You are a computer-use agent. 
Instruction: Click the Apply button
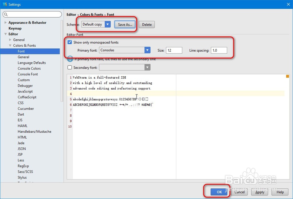[260, 192]
